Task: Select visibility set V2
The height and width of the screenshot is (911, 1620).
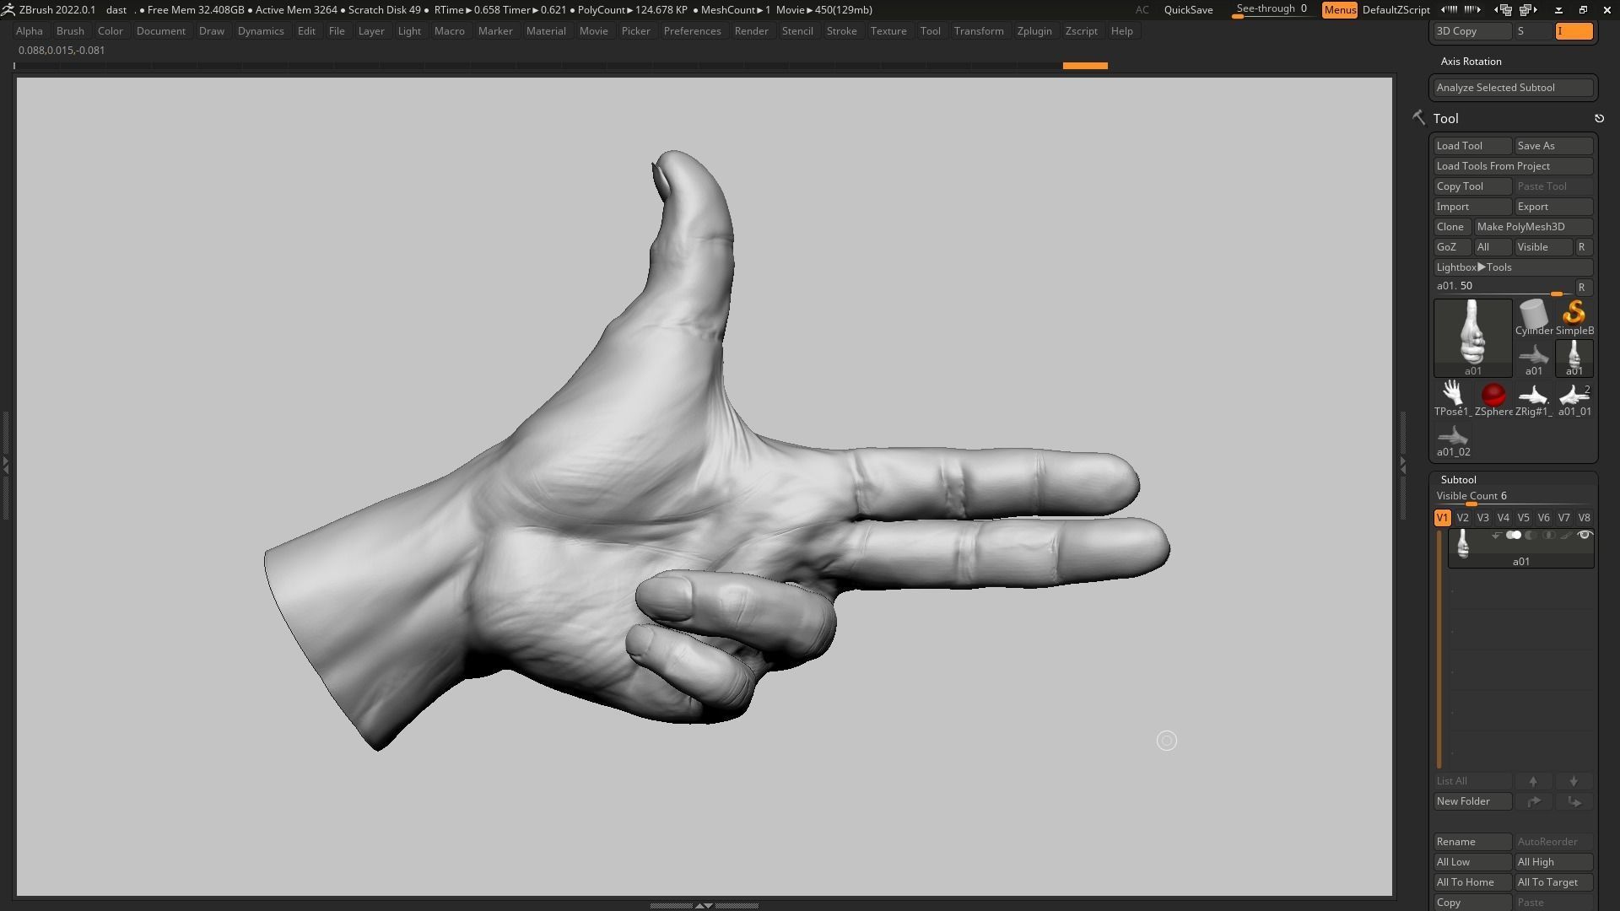Action: 1462,518
